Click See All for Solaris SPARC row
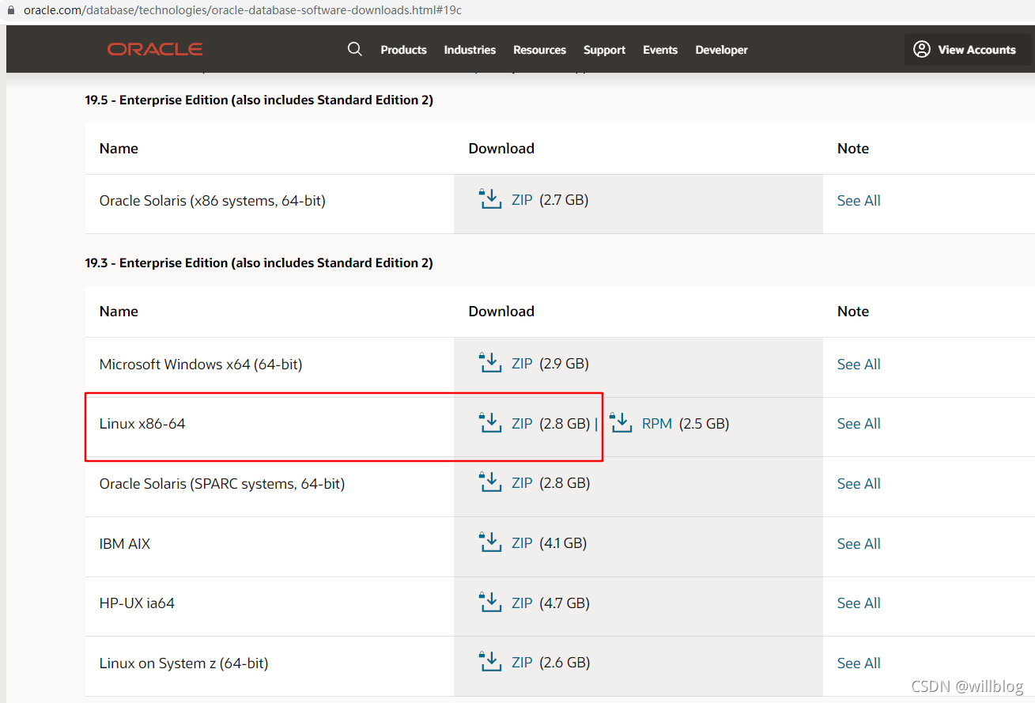This screenshot has width=1035, height=703. [859, 484]
